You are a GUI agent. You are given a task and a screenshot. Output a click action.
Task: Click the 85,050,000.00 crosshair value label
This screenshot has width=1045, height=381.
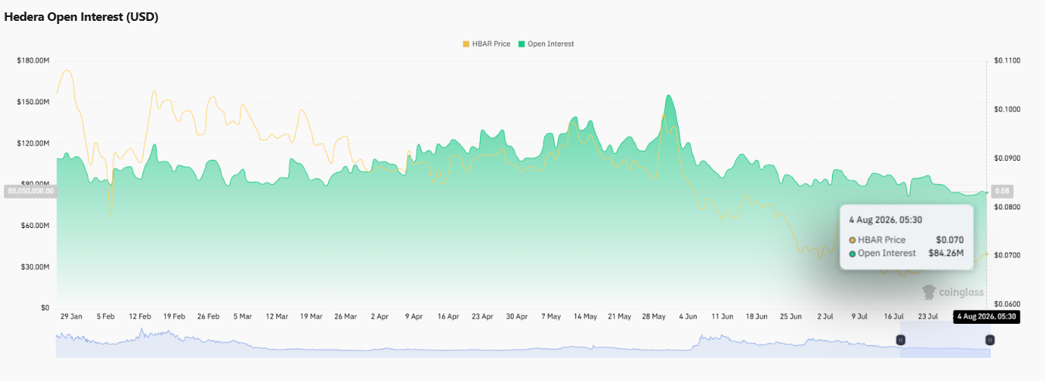pos(31,190)
